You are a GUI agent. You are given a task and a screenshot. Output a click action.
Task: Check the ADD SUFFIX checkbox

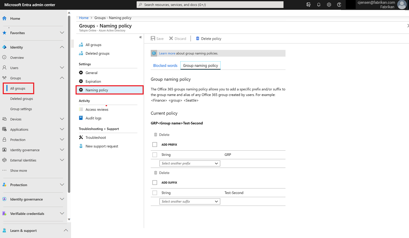click(155, 182)
